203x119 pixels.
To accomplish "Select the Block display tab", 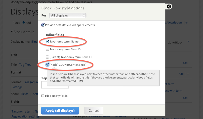I will tap(16, 23).
